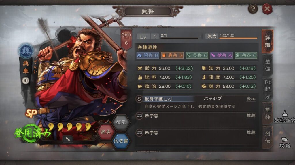Viewport: 295px width, 165px height.
Task: Switch to the 詳細 tab
Action: [267, 41]
